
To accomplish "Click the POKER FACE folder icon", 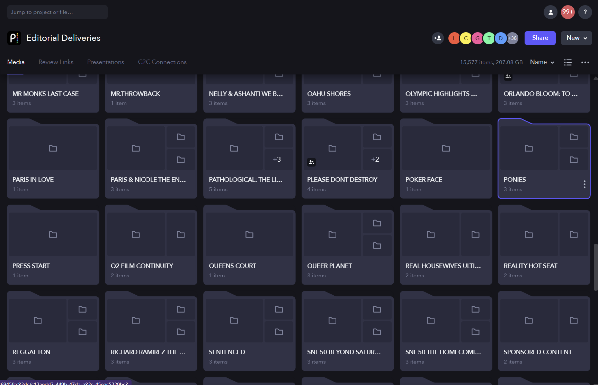I will pyautogui.click(x=446, y=149).
